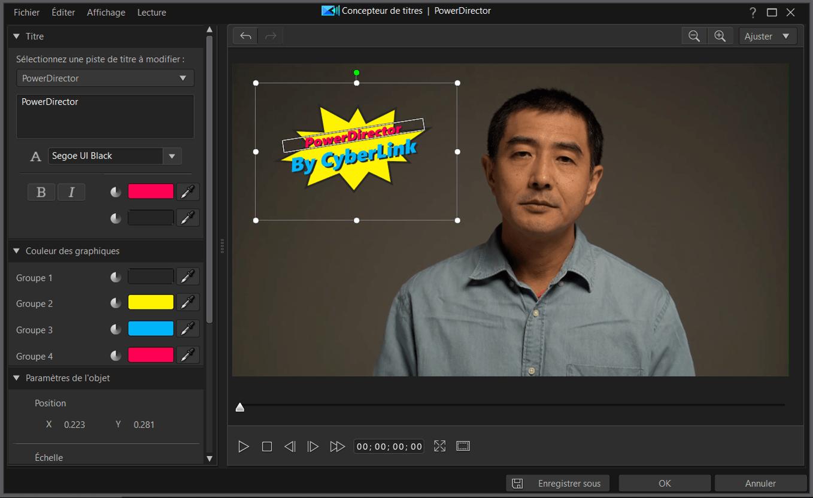Click the Stop button
Screen dimensions: 813x498
(267, 447)
